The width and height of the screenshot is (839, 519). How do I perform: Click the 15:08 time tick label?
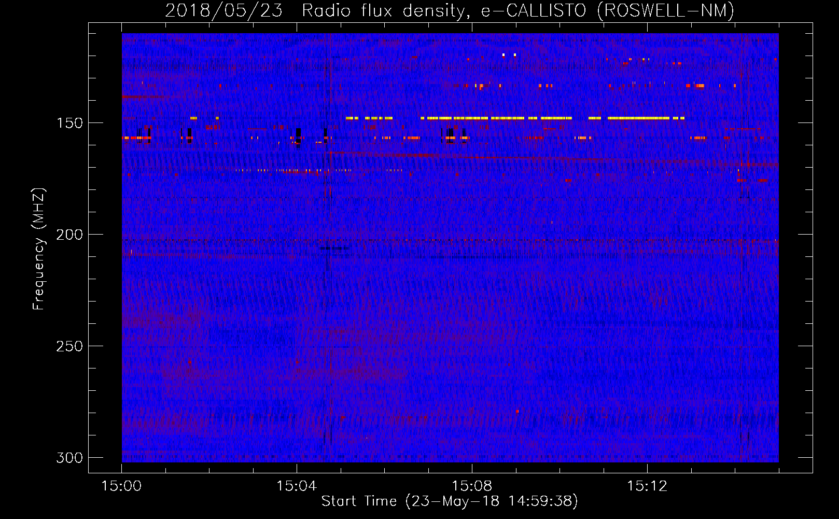point(472,486)
